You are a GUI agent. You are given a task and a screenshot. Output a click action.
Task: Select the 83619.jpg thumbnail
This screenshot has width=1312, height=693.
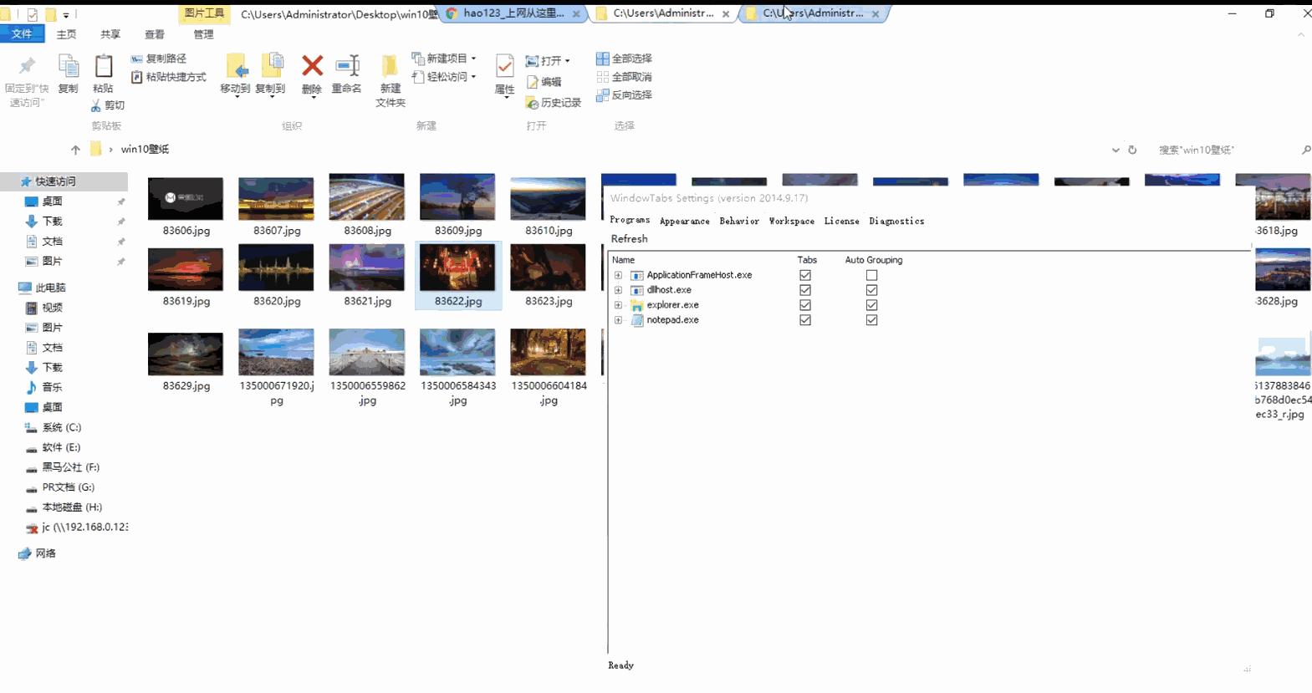coord(186,269)
